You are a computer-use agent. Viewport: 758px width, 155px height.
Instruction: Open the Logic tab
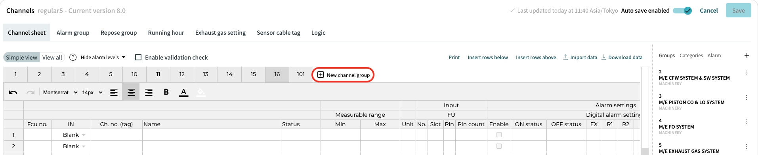(318, 33)
